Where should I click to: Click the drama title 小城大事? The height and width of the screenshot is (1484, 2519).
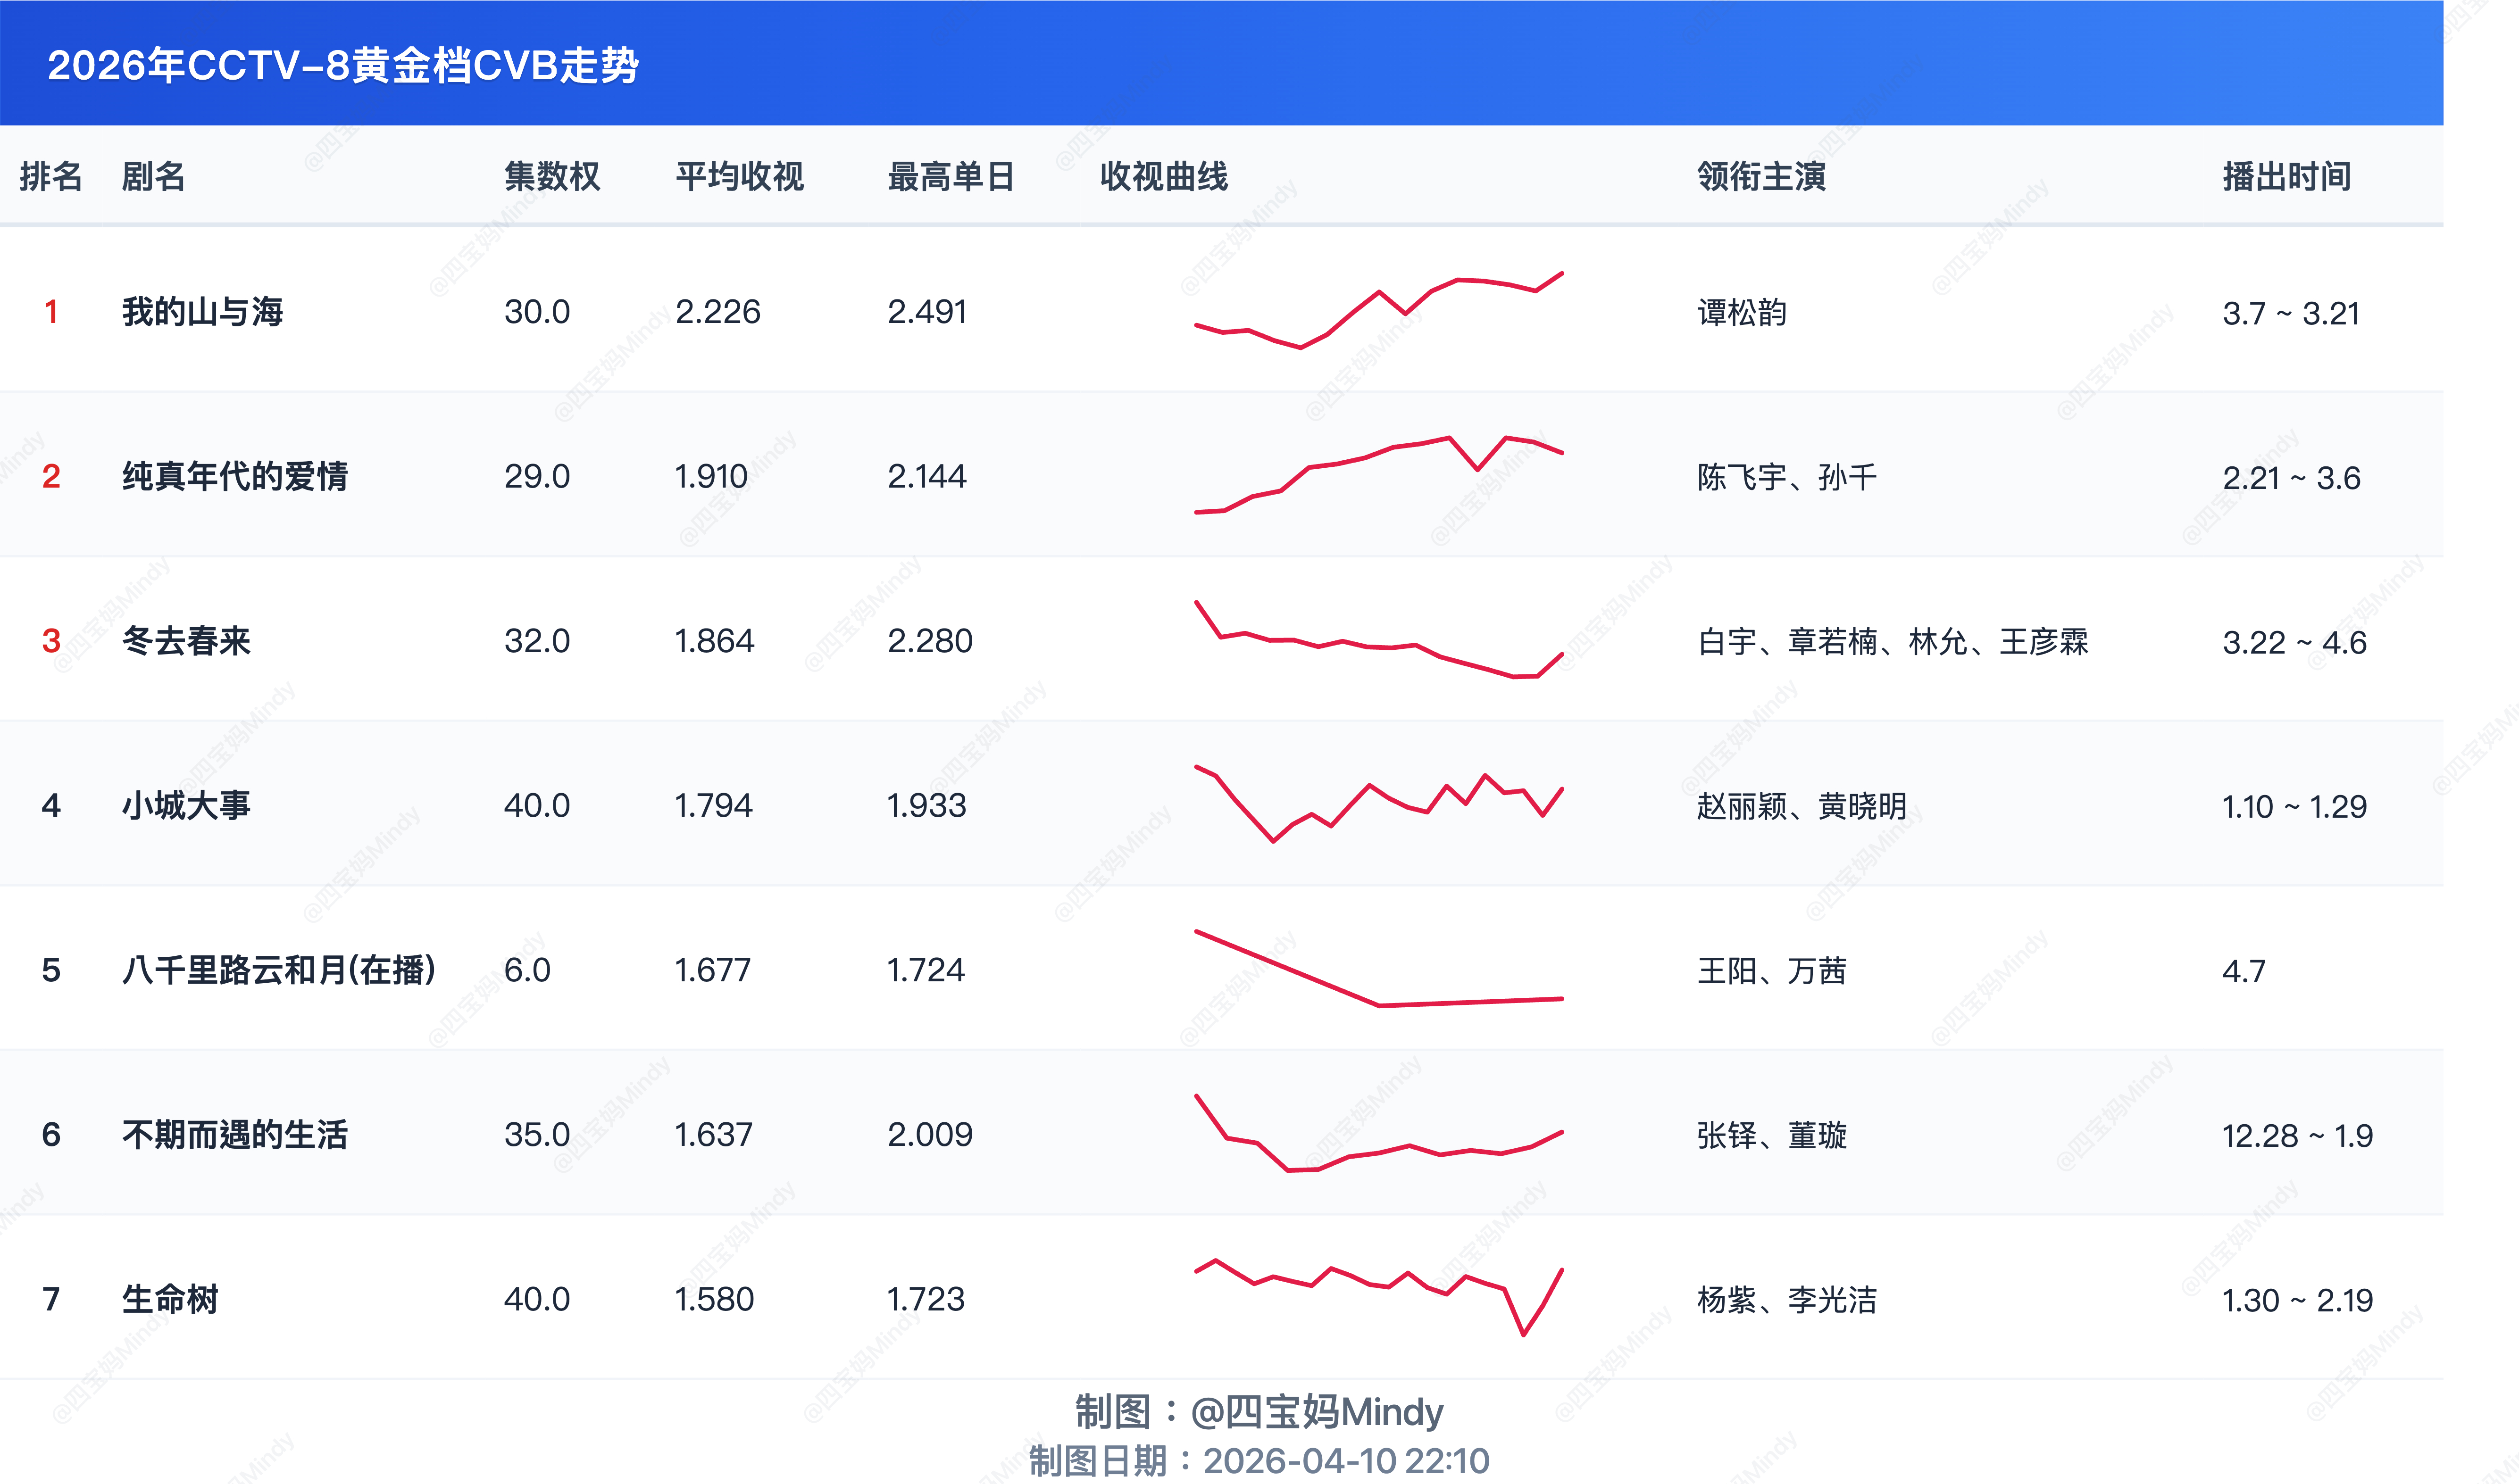coord(185,805)
